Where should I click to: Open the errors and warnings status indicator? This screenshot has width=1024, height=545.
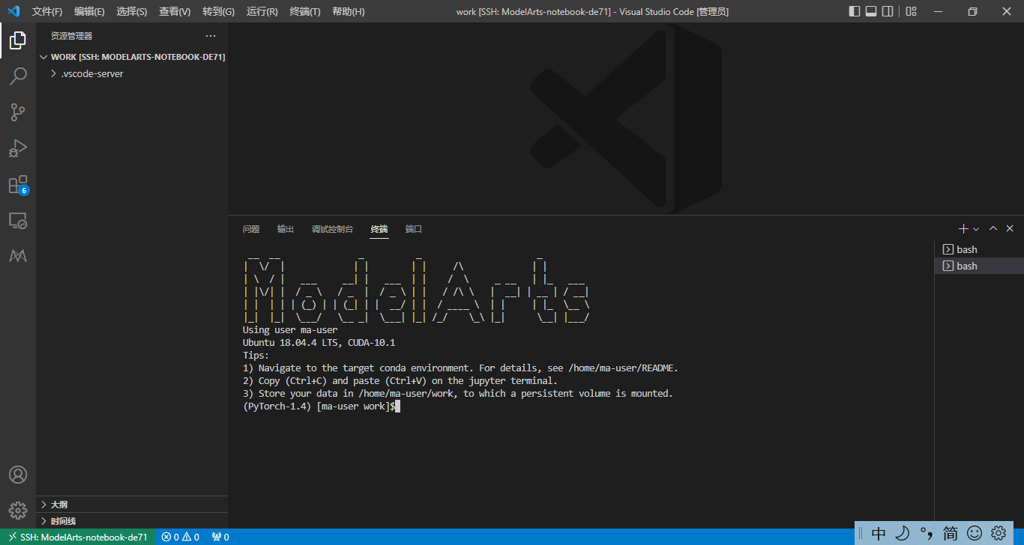(x=181, y=537)
